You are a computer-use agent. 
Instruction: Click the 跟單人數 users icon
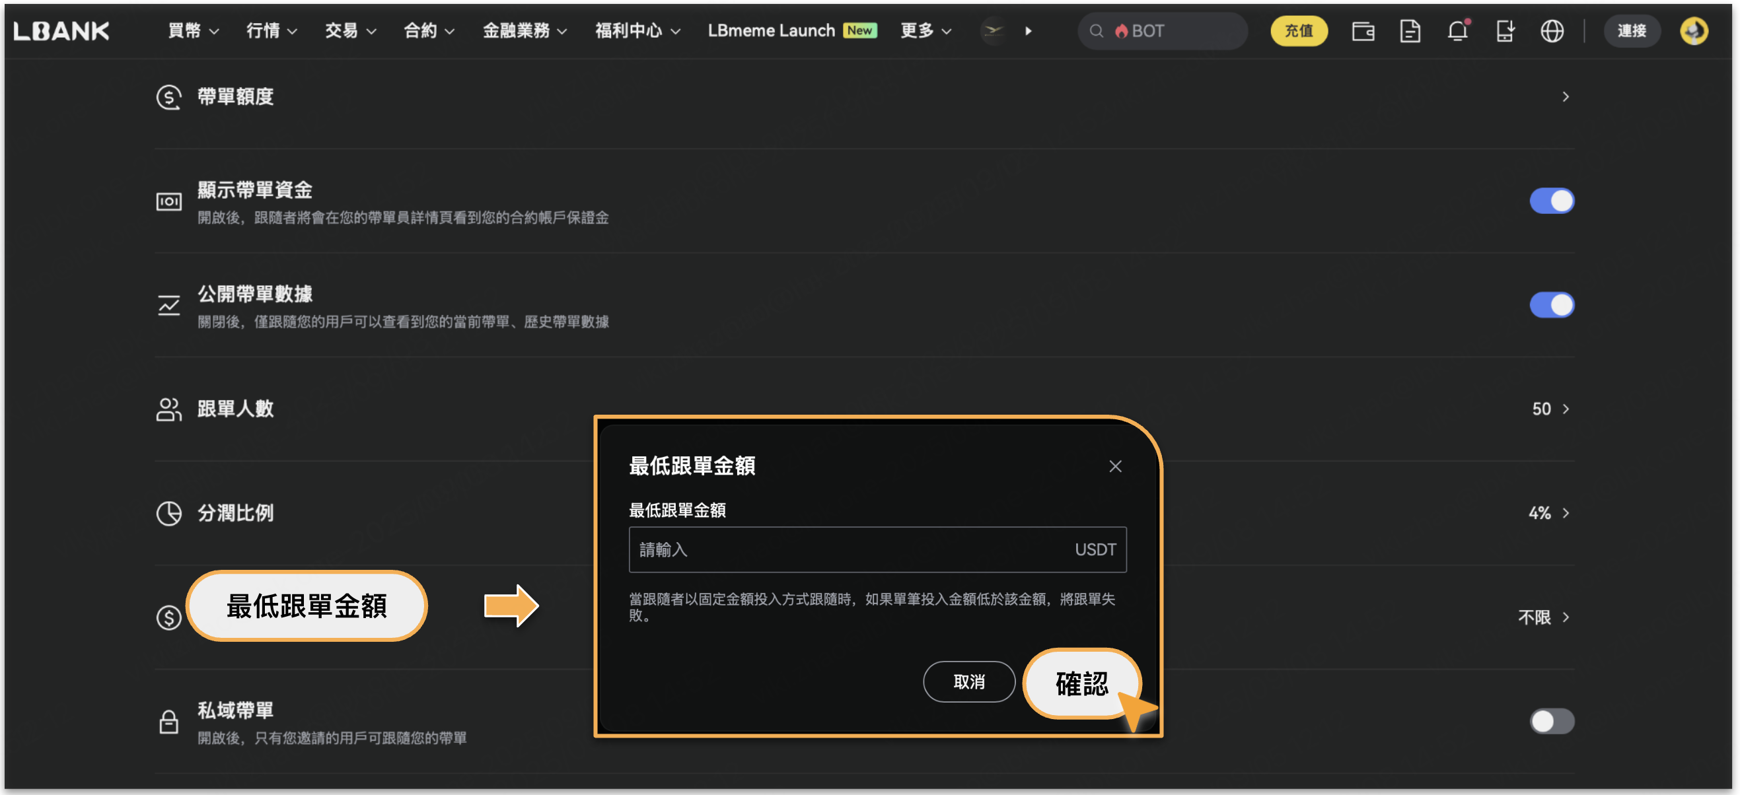[169, 409]
